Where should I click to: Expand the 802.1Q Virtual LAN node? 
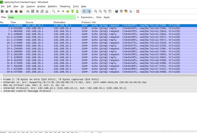tap(1, 85)
